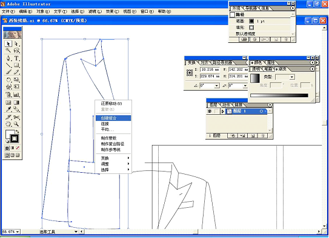The width and height of the screenshot is (329, 238).
Task: Toggle the None mode button in toolbox
Action: pyautogui.click(x=18, y=148)
